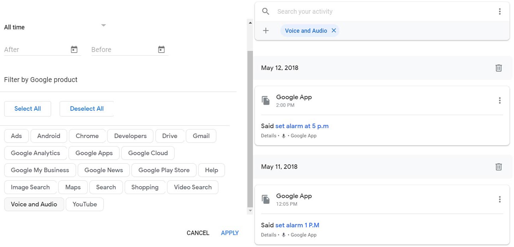Open the After date calendar picker
The width and height of the screenshot is (514, 247).
[74, 49]
